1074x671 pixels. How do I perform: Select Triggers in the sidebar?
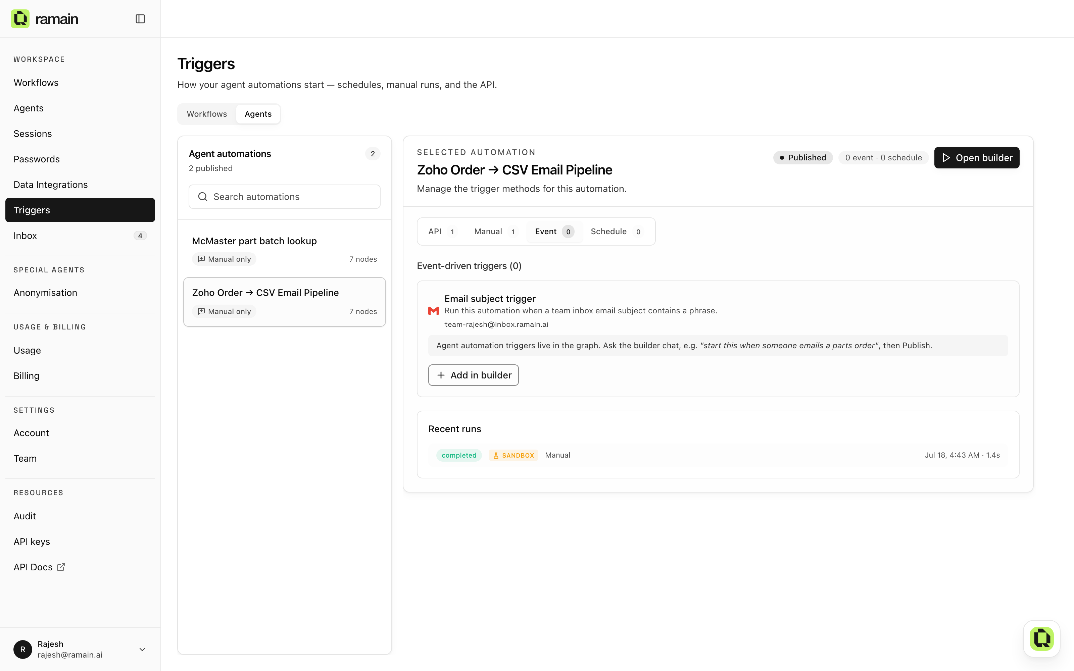80,210
